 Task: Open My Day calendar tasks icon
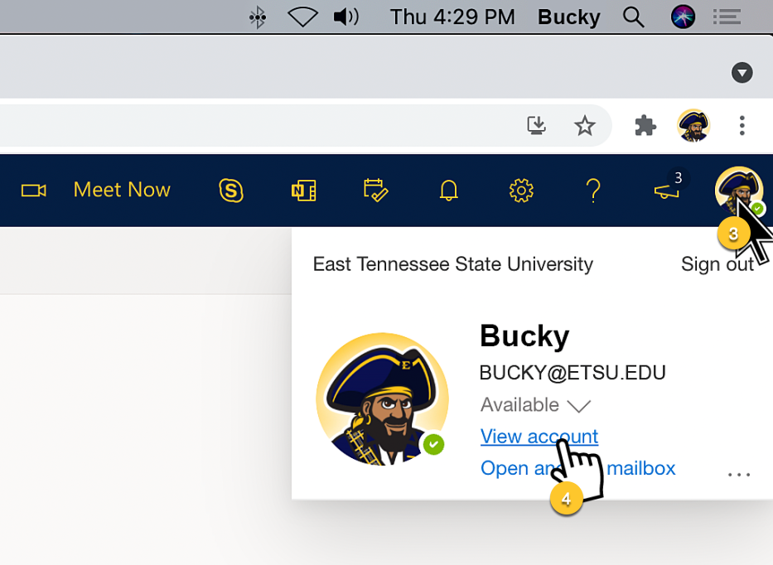pos(375,191)
